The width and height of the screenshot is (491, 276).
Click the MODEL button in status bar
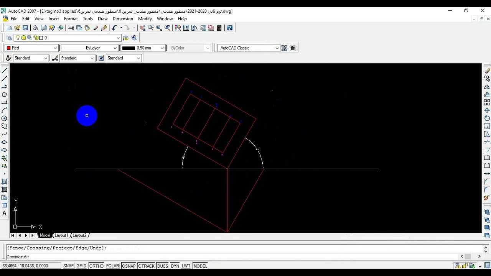[200, 266]
